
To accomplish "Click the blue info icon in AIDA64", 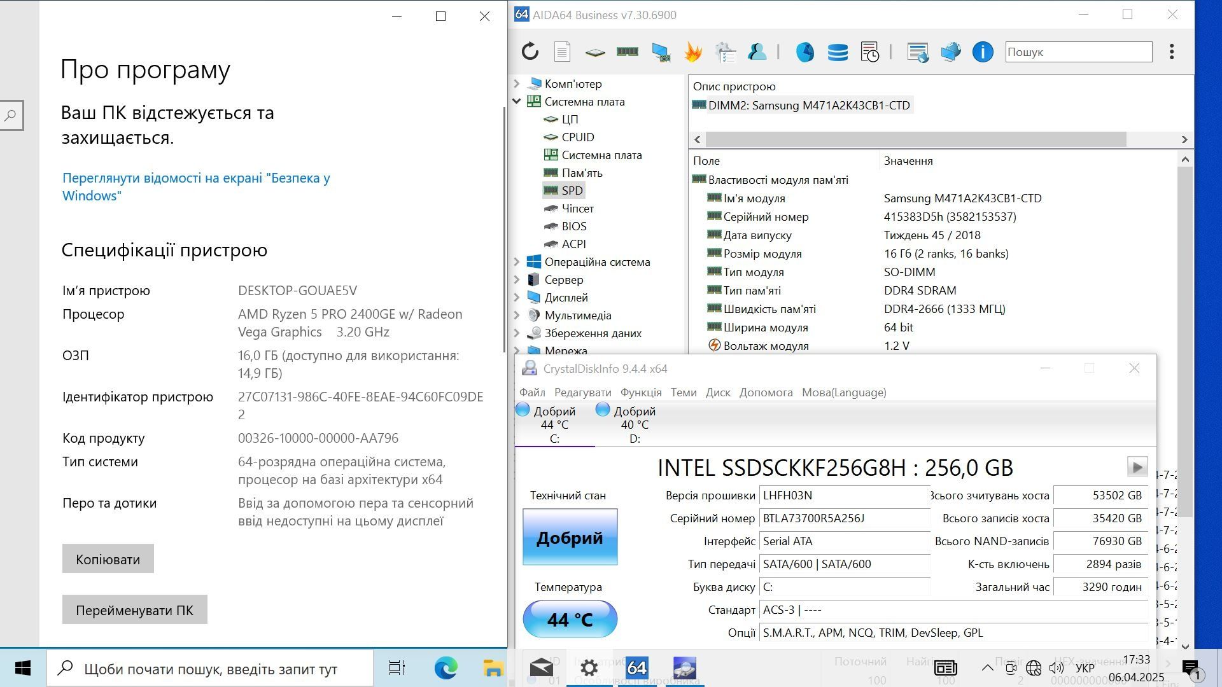I will click(x=983, y=52).
